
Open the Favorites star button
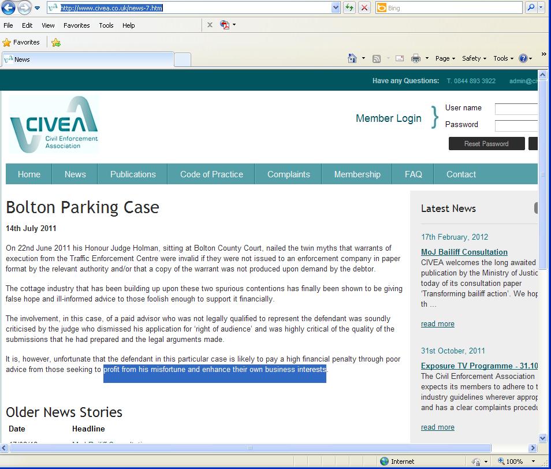21,43
